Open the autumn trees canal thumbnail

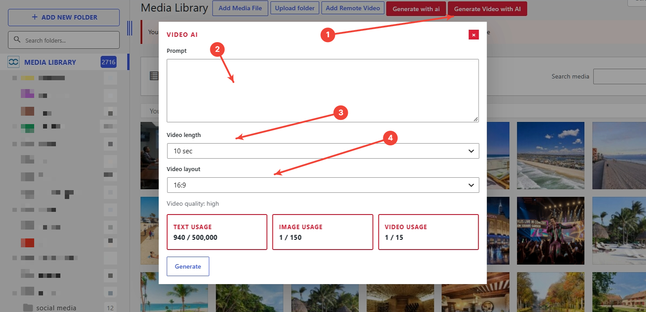pos(550,292)
